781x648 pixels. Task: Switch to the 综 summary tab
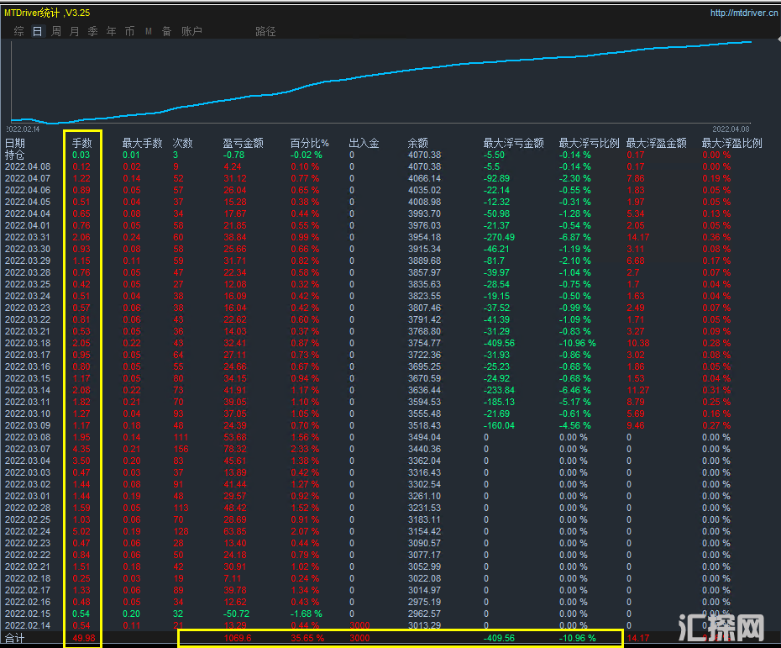coord(18,31)
